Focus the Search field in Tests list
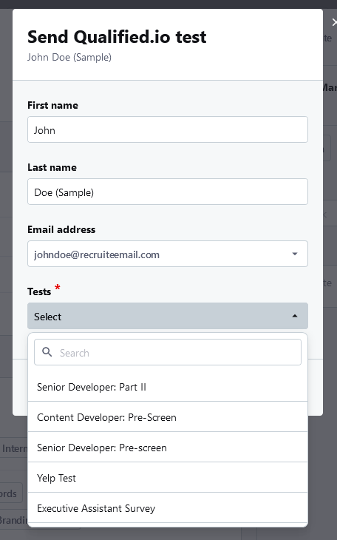337x540 pixels. pyautogui.click(x=168, y=352)
